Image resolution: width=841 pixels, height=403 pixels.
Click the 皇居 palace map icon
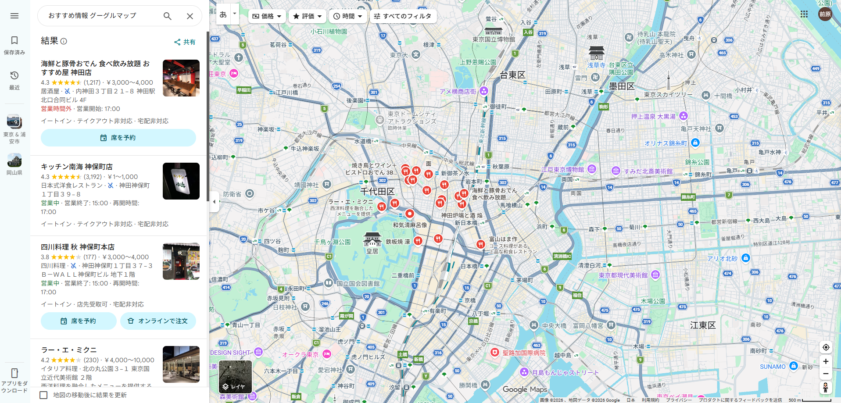pos(372,239)
